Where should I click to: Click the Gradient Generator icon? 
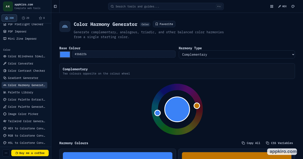pos(5,78)
